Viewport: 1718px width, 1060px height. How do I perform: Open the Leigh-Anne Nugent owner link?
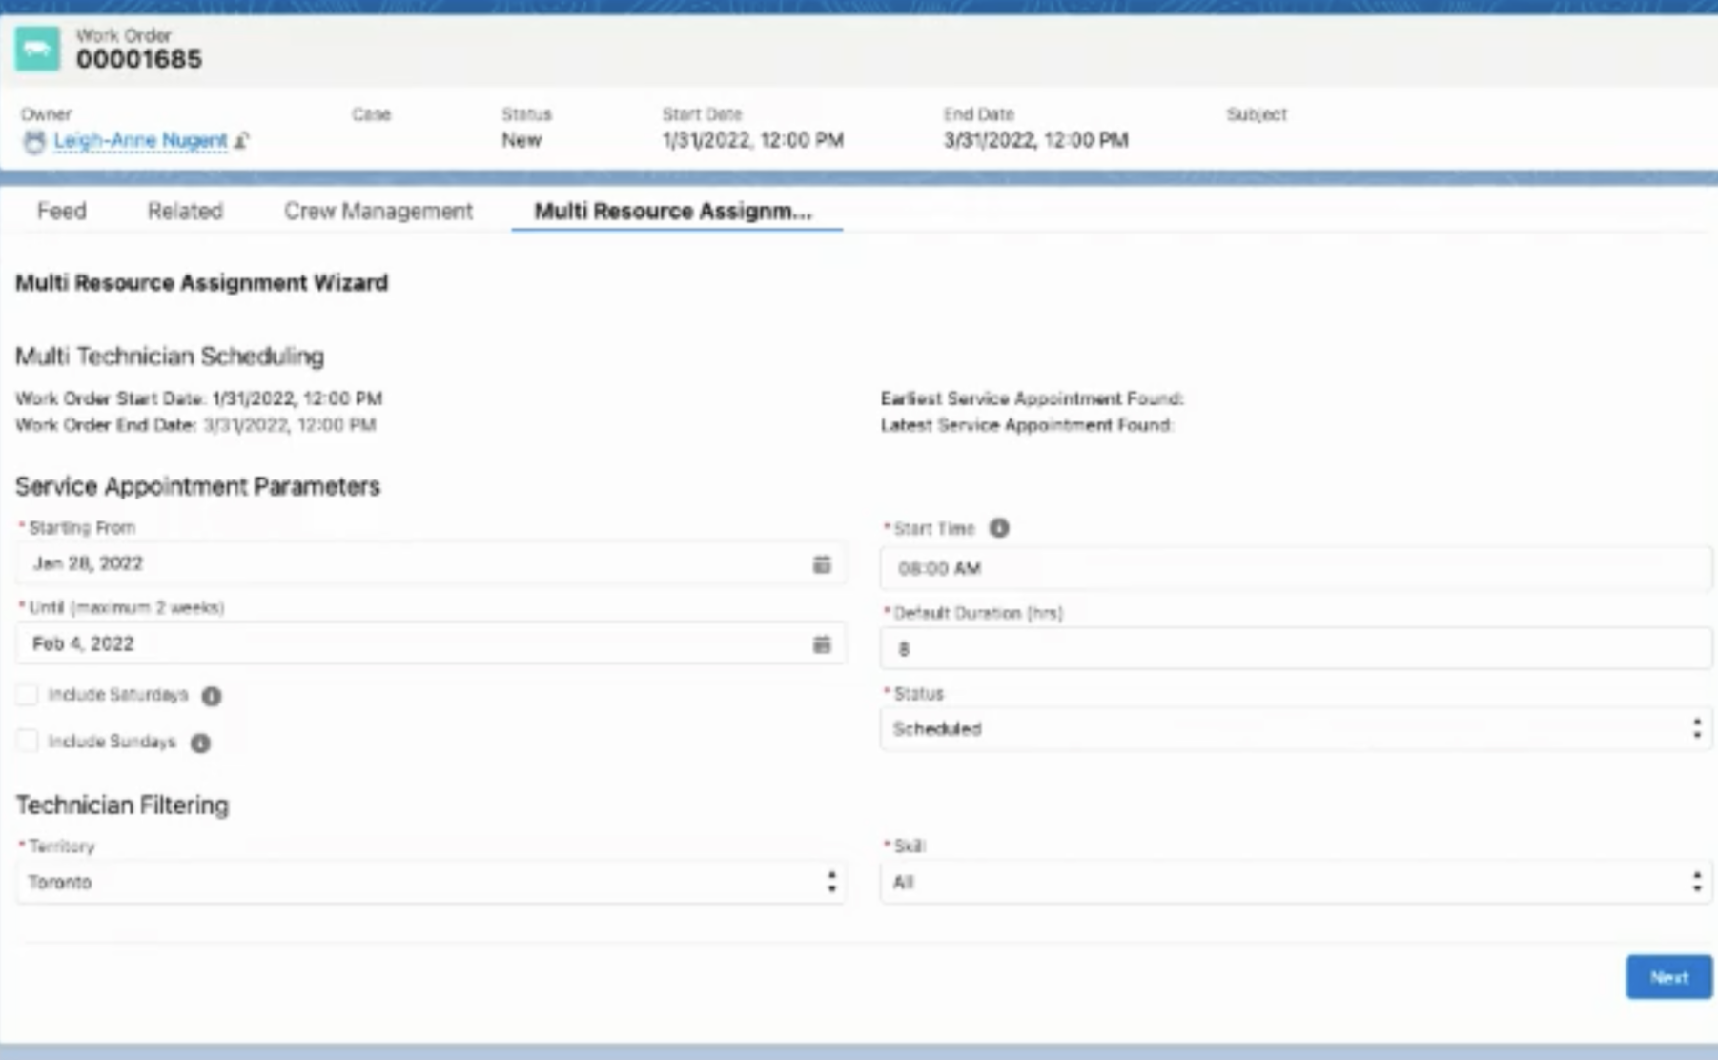tap(140, 141)
